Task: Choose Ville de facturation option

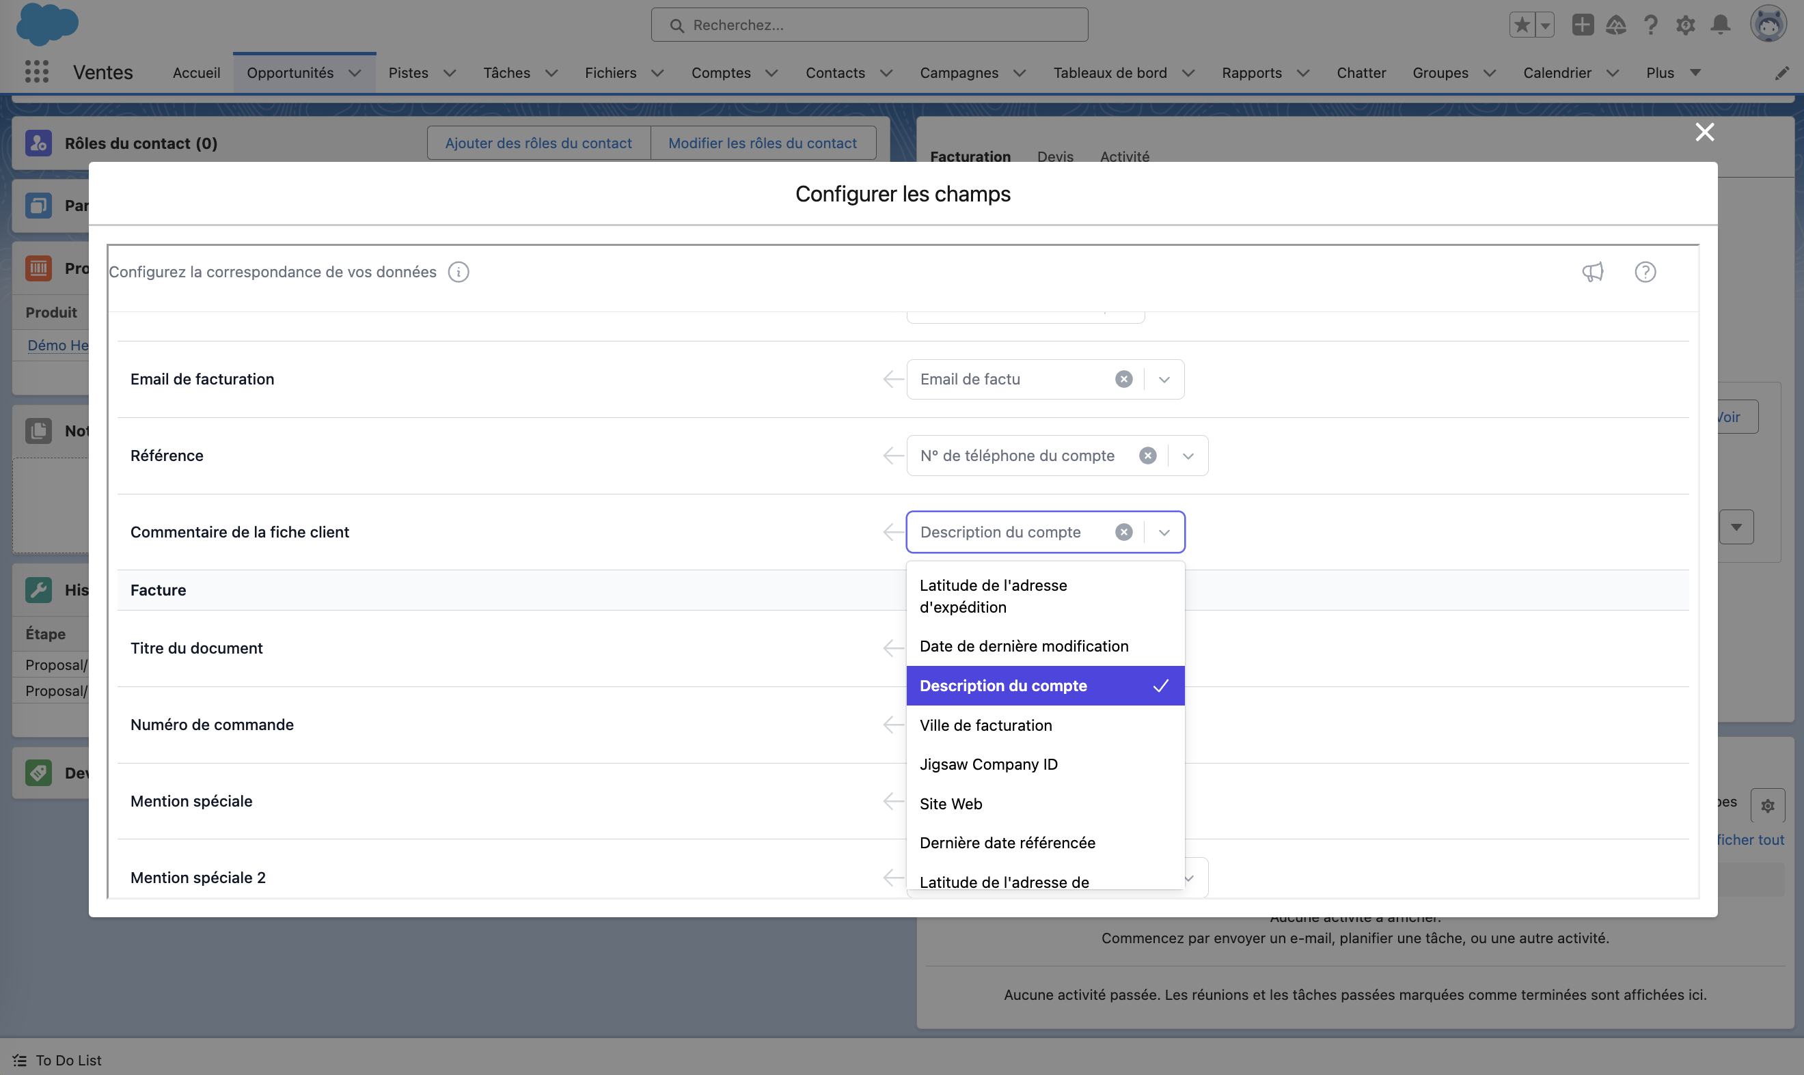Action: pyautogui.click(x=1045, y=725)
